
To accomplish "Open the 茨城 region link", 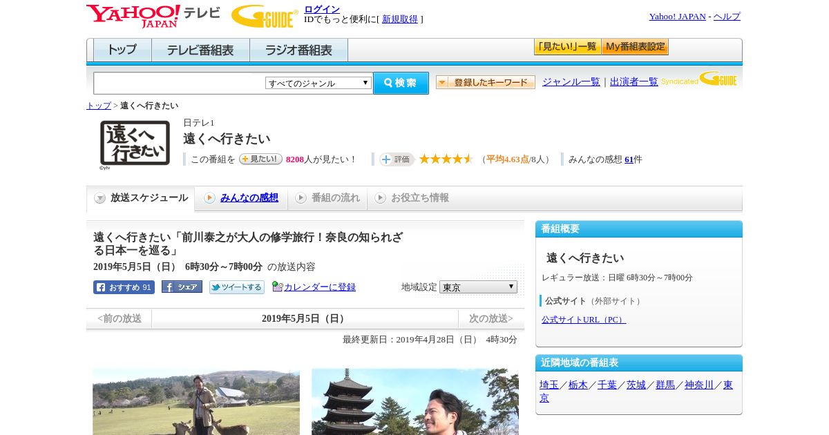I will pyautogui.click(x=636, y=385).
